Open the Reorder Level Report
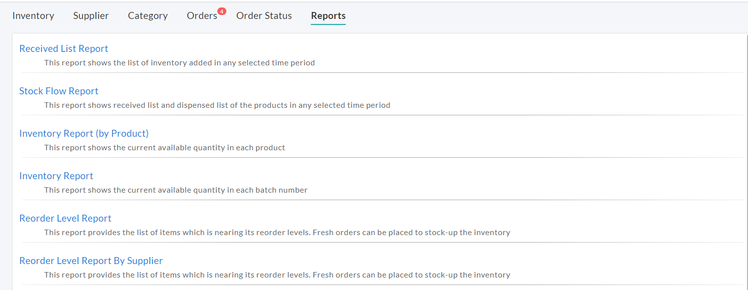The image size is (748, 290). 65,218
